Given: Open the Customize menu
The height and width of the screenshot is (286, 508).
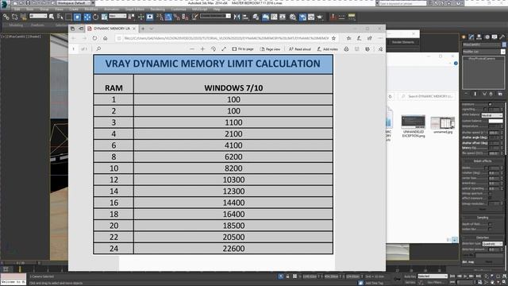Looking at the screenshot, I should click(x=179, y=10).
